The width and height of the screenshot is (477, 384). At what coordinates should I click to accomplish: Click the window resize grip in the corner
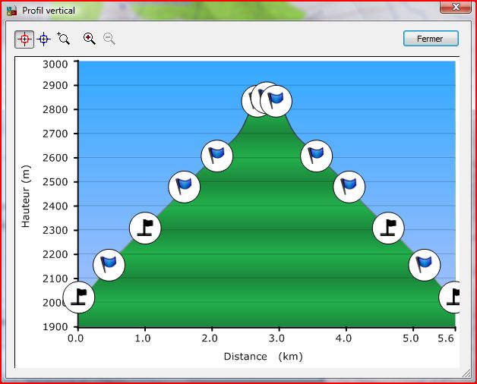tap(465, 374)
